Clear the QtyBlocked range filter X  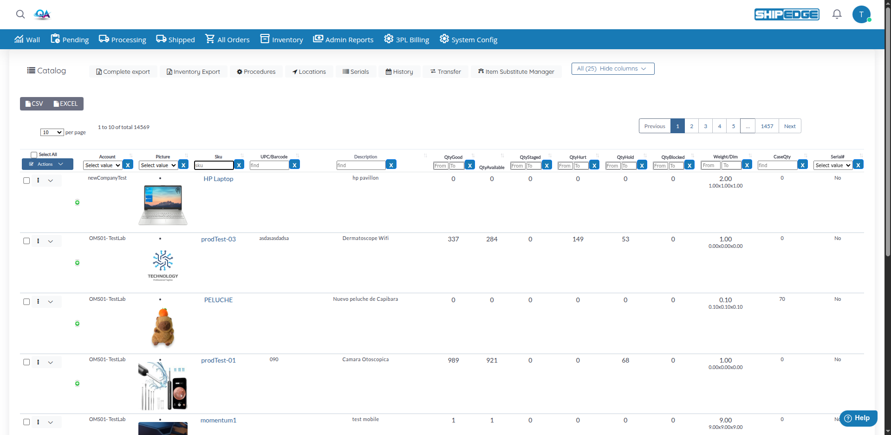[x=689, y=165]
